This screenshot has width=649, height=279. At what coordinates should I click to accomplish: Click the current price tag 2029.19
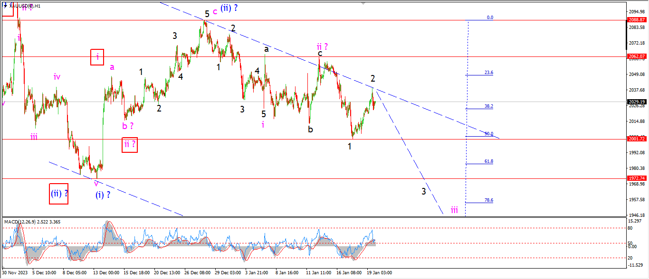[636, 102]
